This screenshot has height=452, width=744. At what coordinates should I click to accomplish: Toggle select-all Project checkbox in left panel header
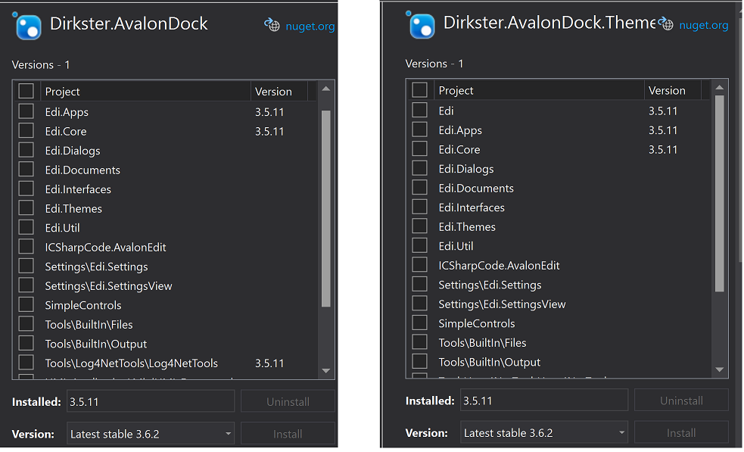(x=26, y=91)
